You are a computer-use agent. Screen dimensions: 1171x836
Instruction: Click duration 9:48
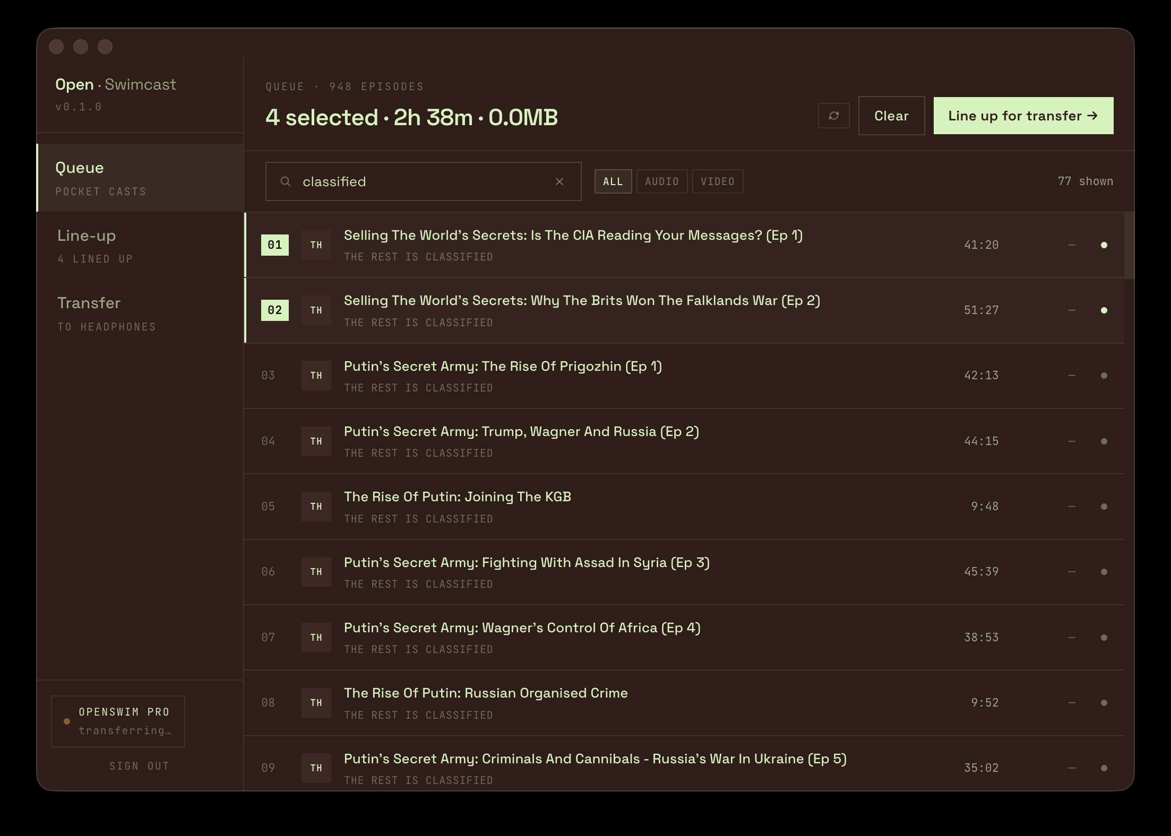[x=985, y=507]
